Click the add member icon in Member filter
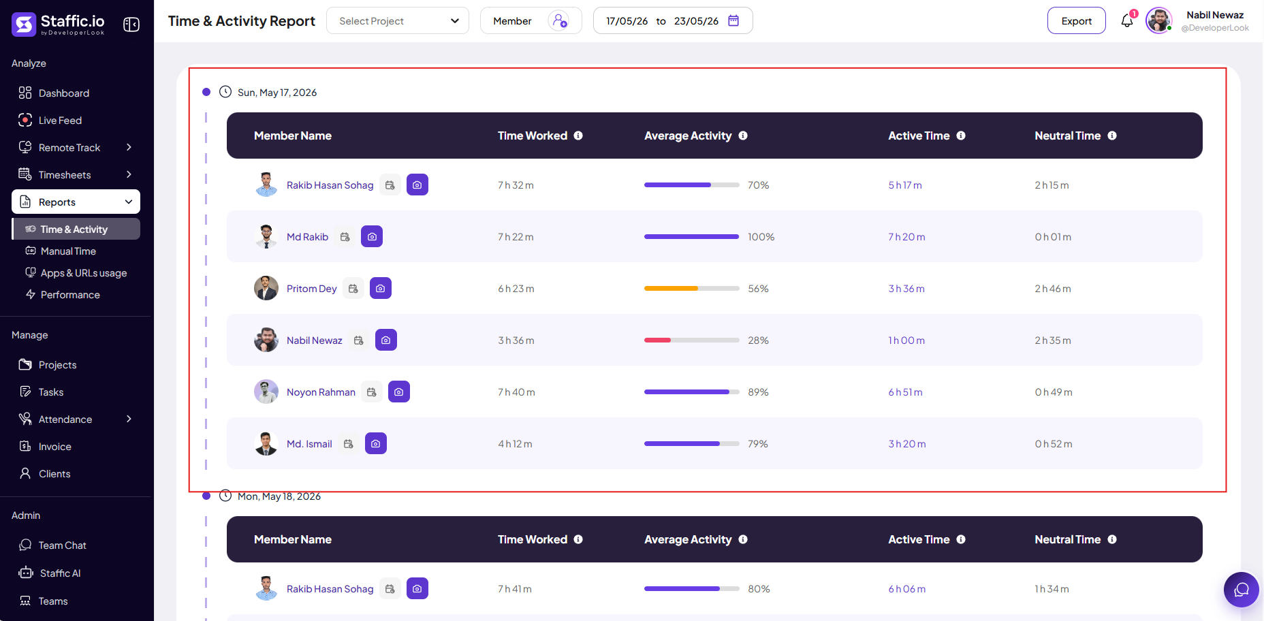 (559, 20)
